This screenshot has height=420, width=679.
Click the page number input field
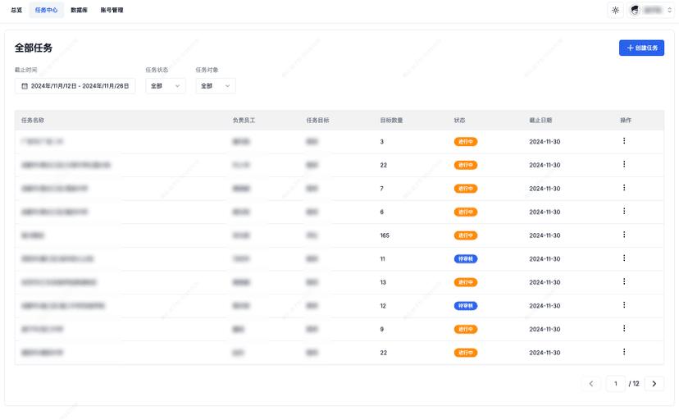615,383
